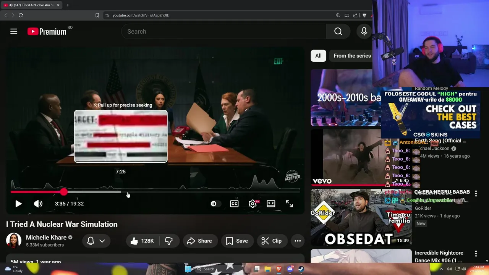Open the YouTube hamburger guide menu
This screenshot has width=489, height=275.
click(x=14, y=31)
